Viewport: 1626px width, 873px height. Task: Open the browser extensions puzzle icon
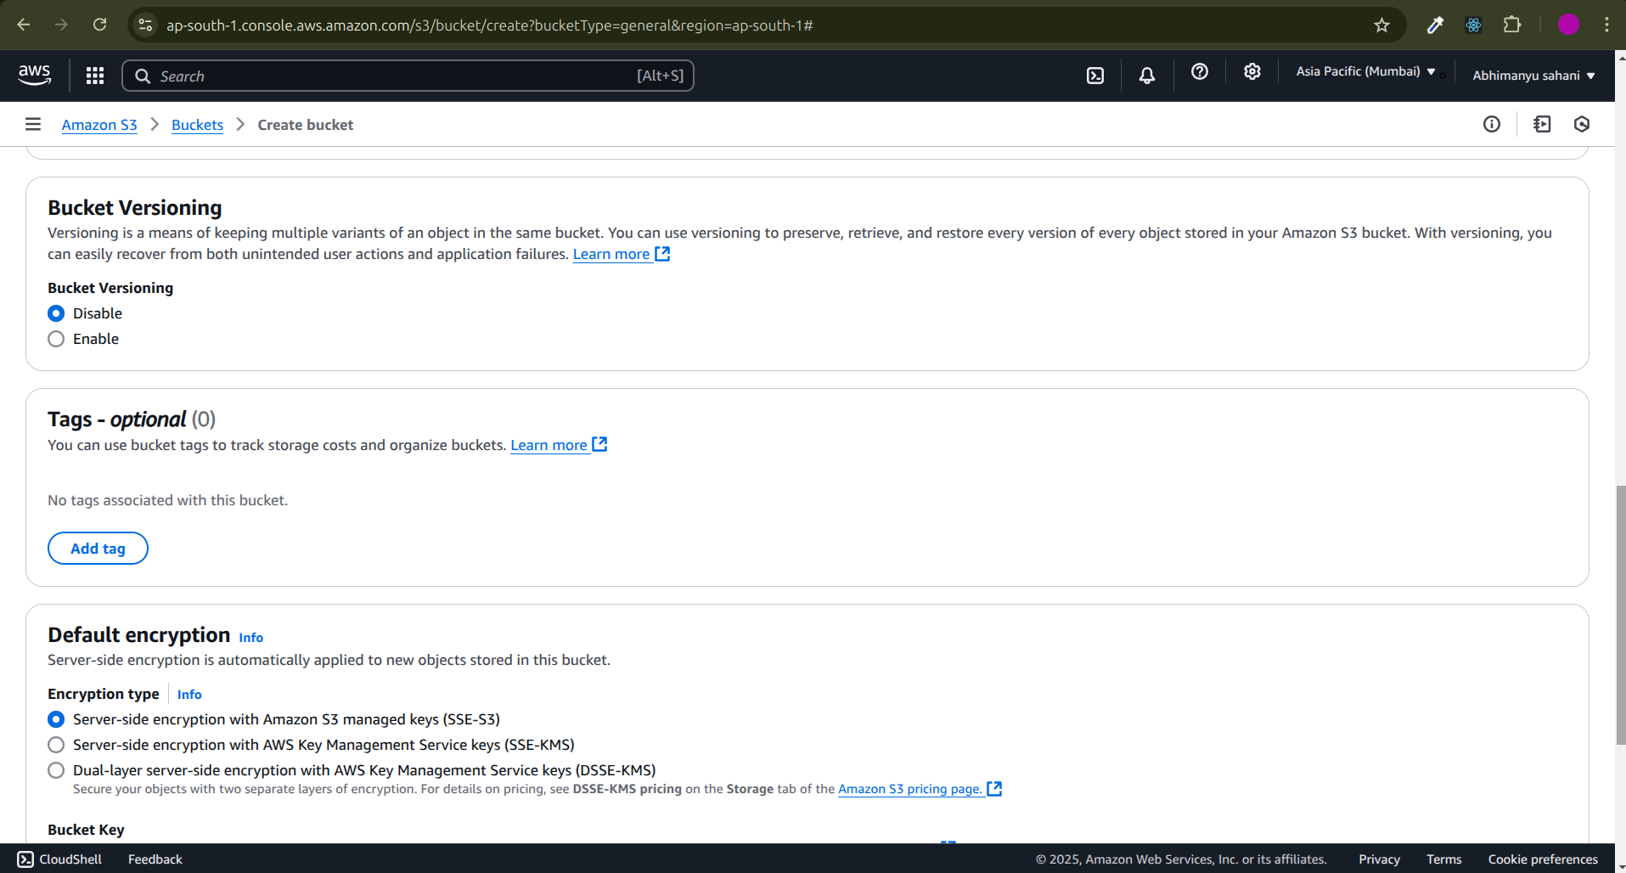tap(1512, 25)
